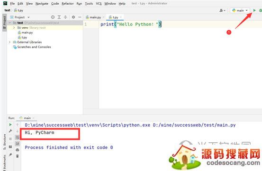Toggle scroll to end in Run console
The width and height of the screenshot is (262, 171).
click(17, 144)
